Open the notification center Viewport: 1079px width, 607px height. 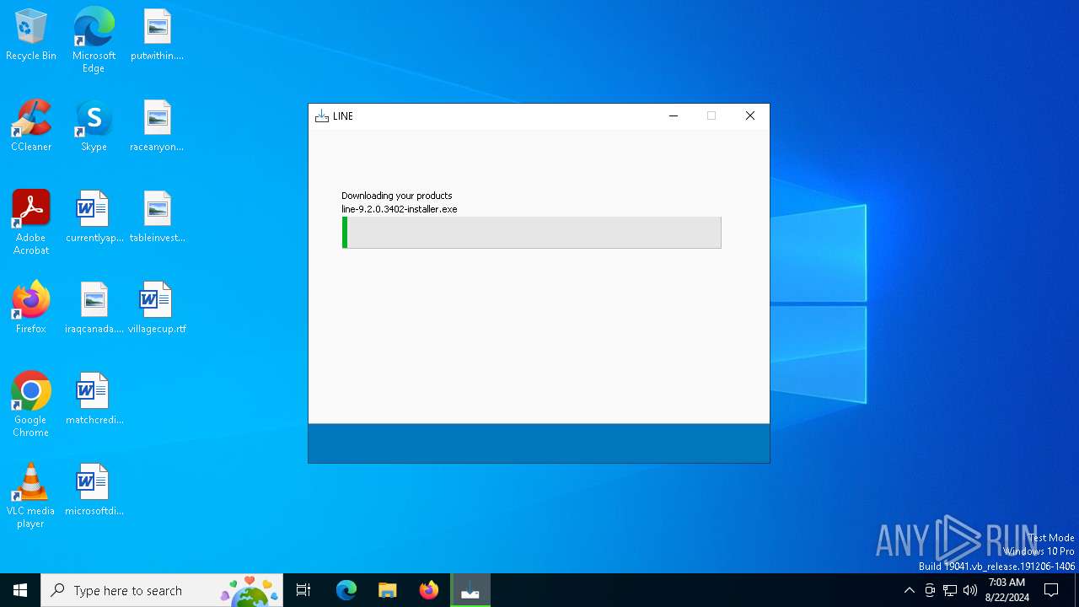[x=1051, y=590]
